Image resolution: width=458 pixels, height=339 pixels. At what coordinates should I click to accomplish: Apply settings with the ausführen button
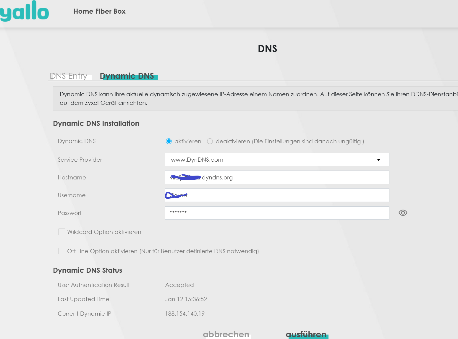click(x=306, y=334)
